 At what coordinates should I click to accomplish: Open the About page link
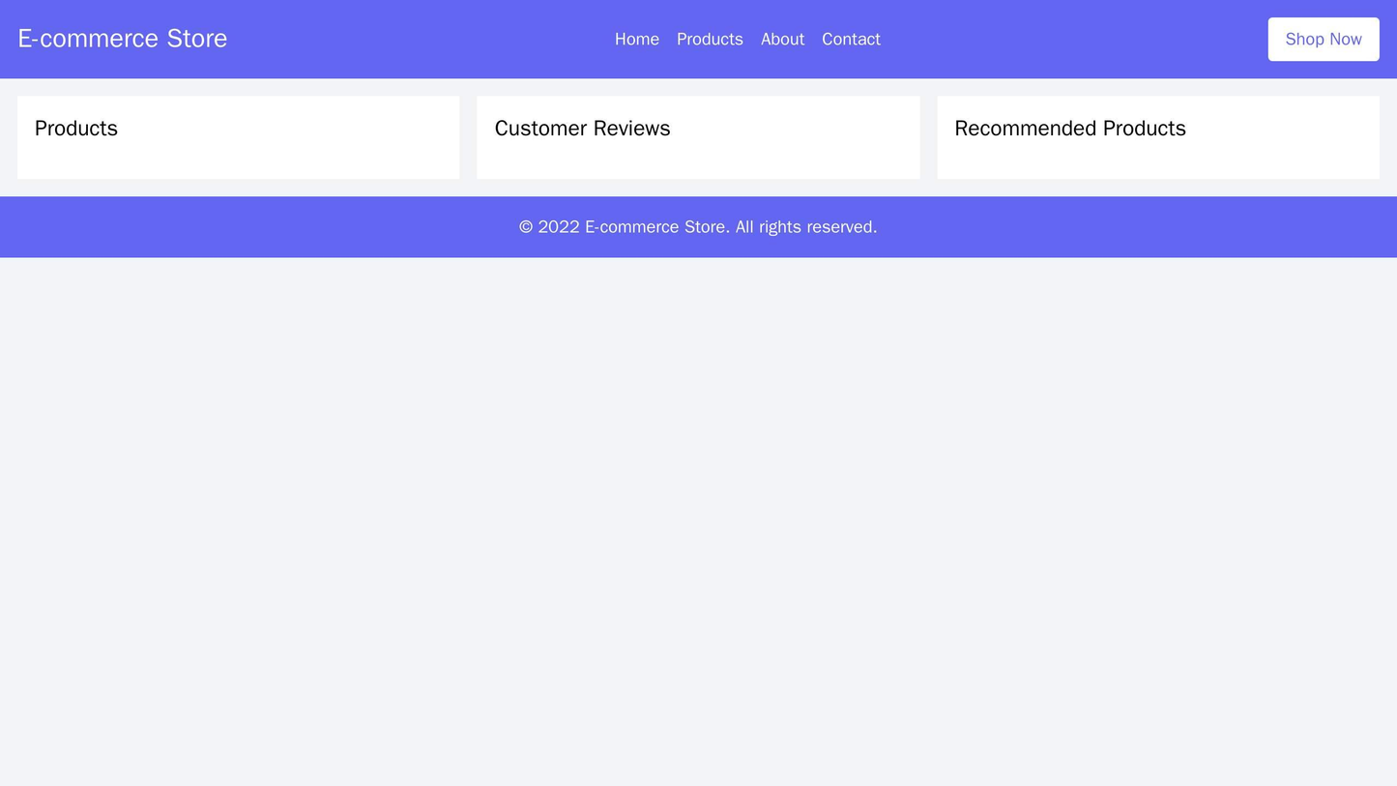point(781,40)
